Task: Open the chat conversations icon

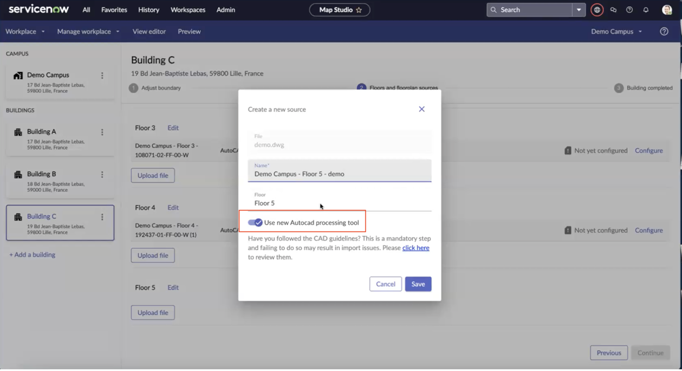Action: coord(613,10)
